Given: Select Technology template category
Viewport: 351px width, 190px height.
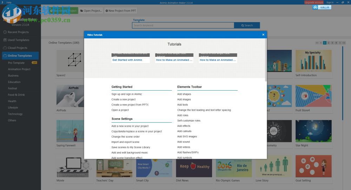Looking at the screenshot, I should point(15,114).
